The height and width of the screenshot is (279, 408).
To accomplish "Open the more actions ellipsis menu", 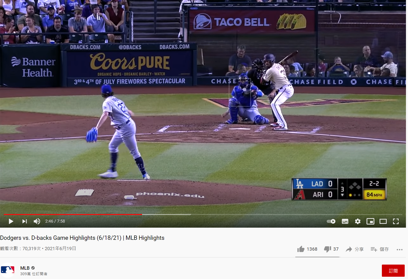I will pyautogui.click(x=400, y=250).
